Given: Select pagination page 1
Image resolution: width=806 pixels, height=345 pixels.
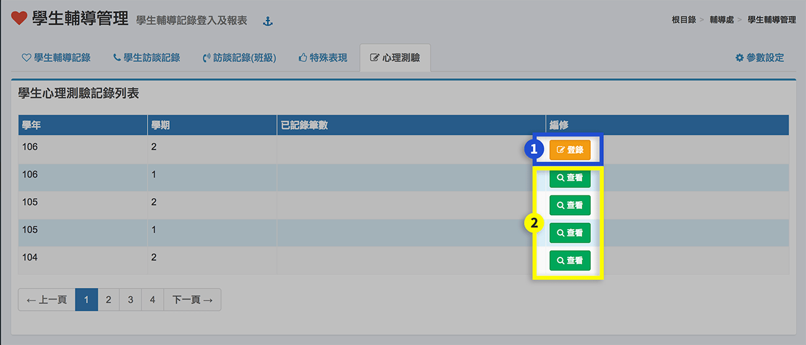Looking at the screenshot, I should coord(86,300).
